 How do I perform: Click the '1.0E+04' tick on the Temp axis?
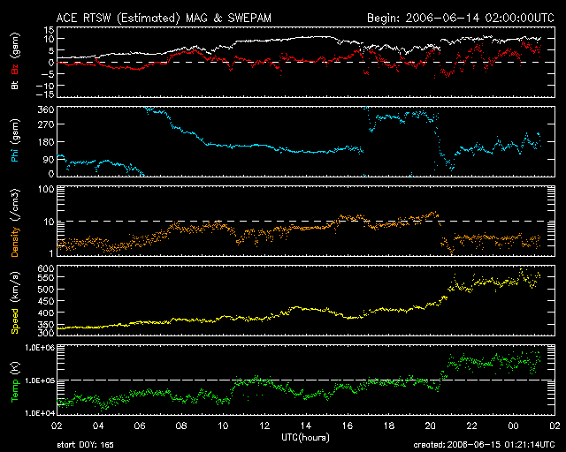[40, 413]
